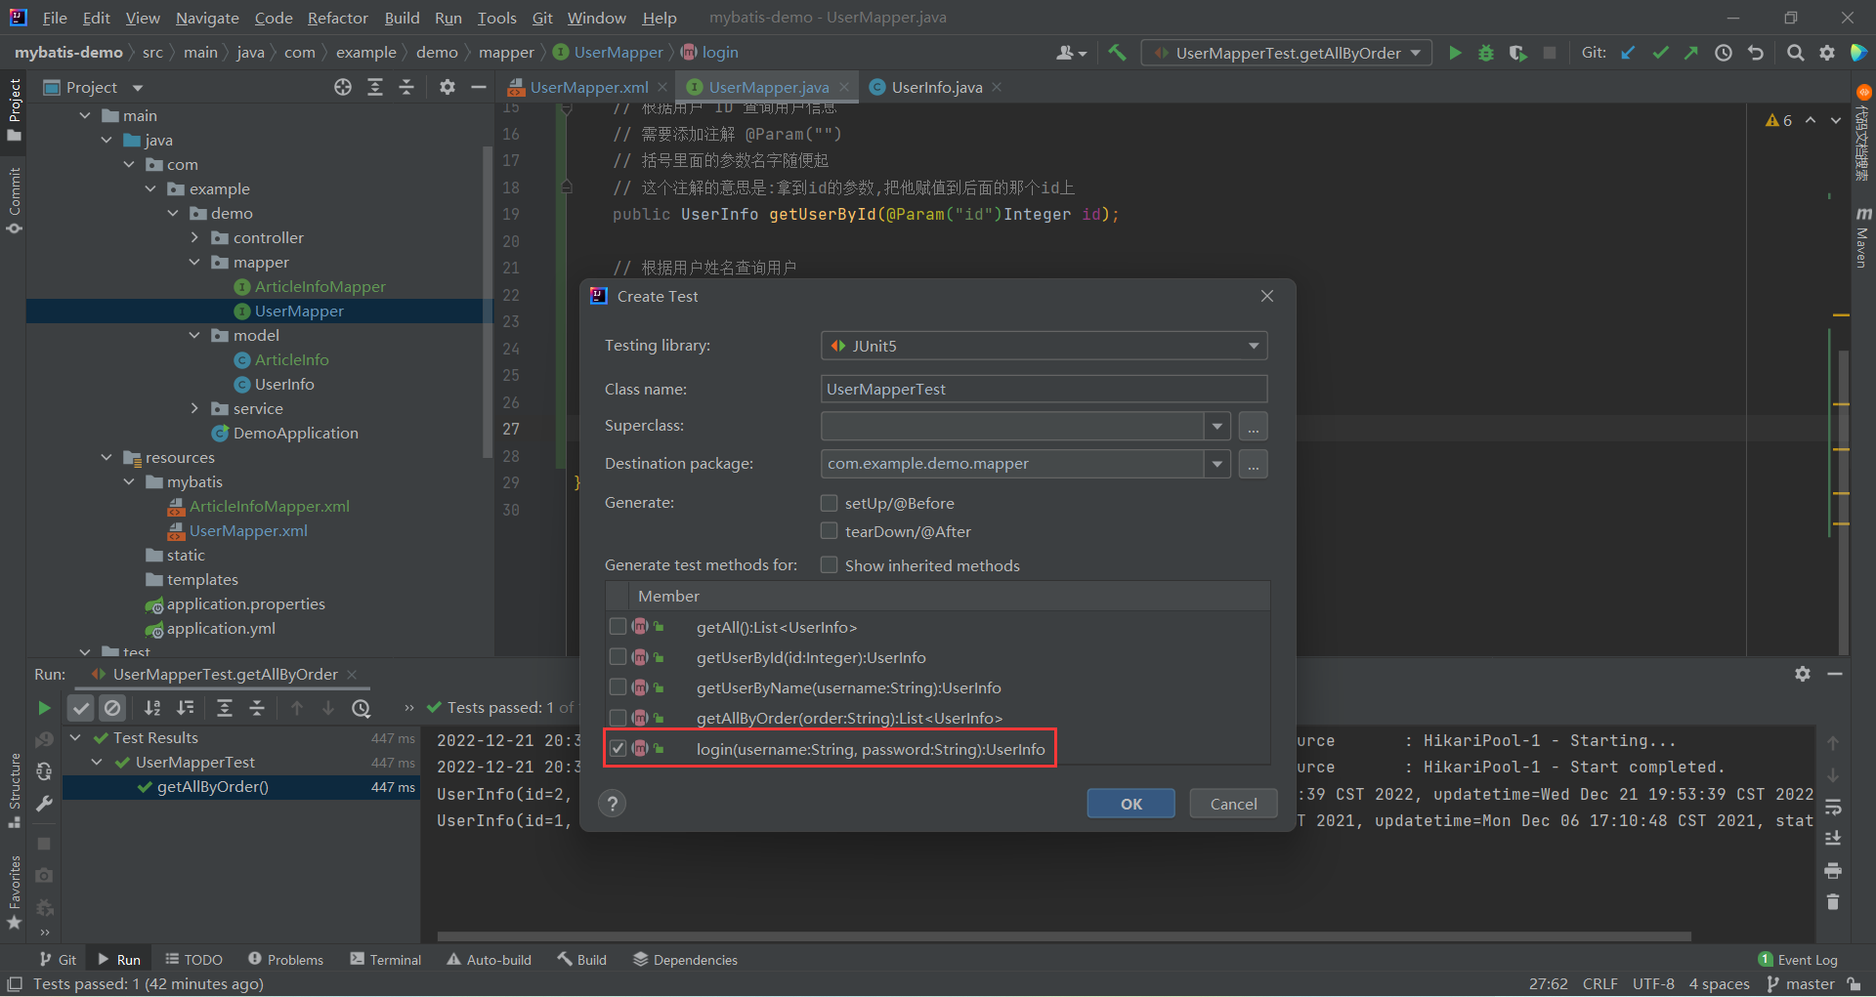1876x997 pixels.
Task: Click the Superclass input field
Action: pyautogui.click(x=1012, y=427)
